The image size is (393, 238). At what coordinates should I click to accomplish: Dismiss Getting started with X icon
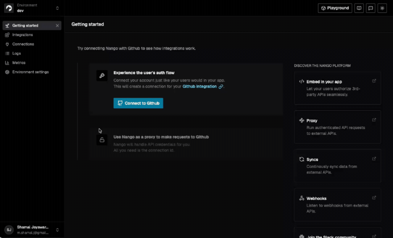coord(57,26)
